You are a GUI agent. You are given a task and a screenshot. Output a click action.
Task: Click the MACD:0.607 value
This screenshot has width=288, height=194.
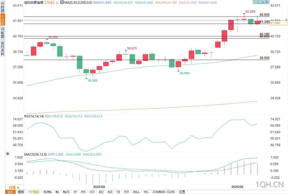pyautogui.click(x=92, y=155)
